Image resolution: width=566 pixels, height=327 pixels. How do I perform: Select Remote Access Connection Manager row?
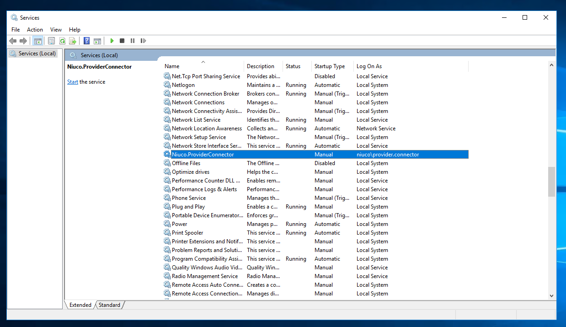(315, 294)
